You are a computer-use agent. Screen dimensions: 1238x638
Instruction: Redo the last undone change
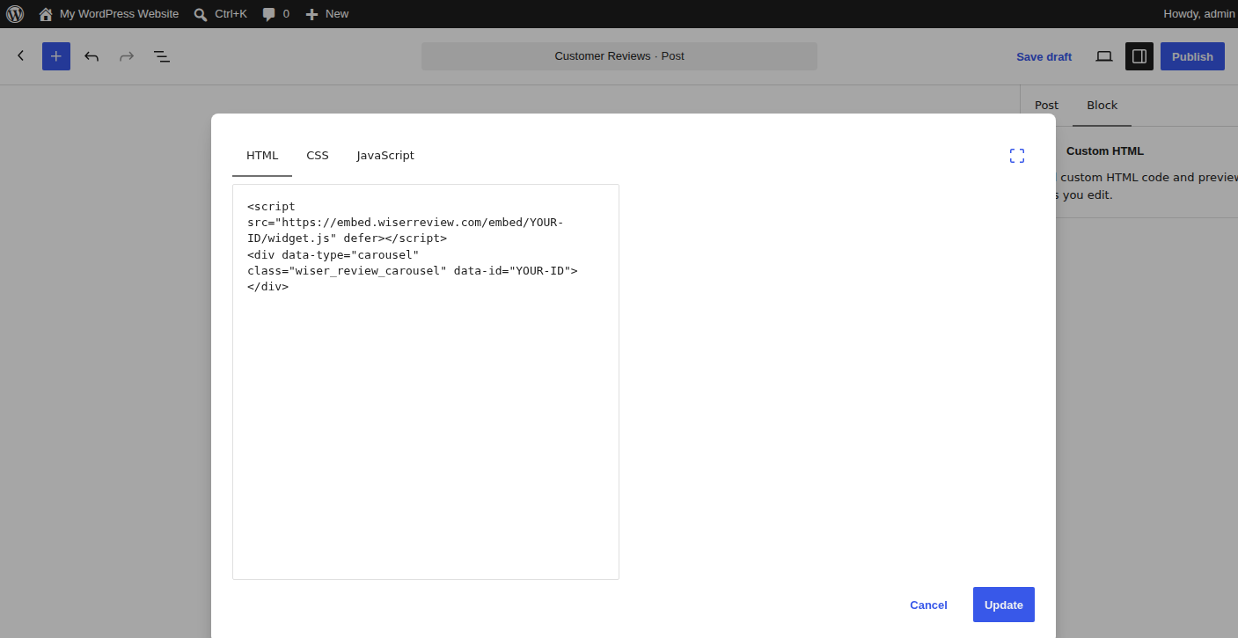[127, 56]
